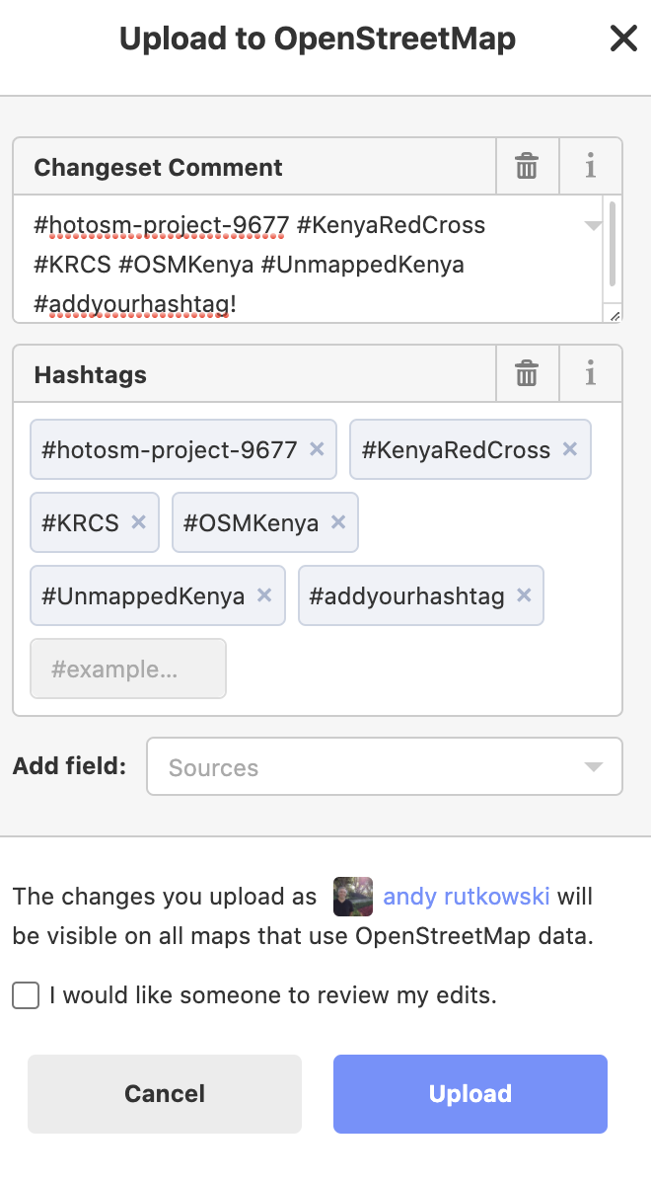Remove the #addyourhashtag hashtag chip

pyautogui.click(x=524, y=595)
